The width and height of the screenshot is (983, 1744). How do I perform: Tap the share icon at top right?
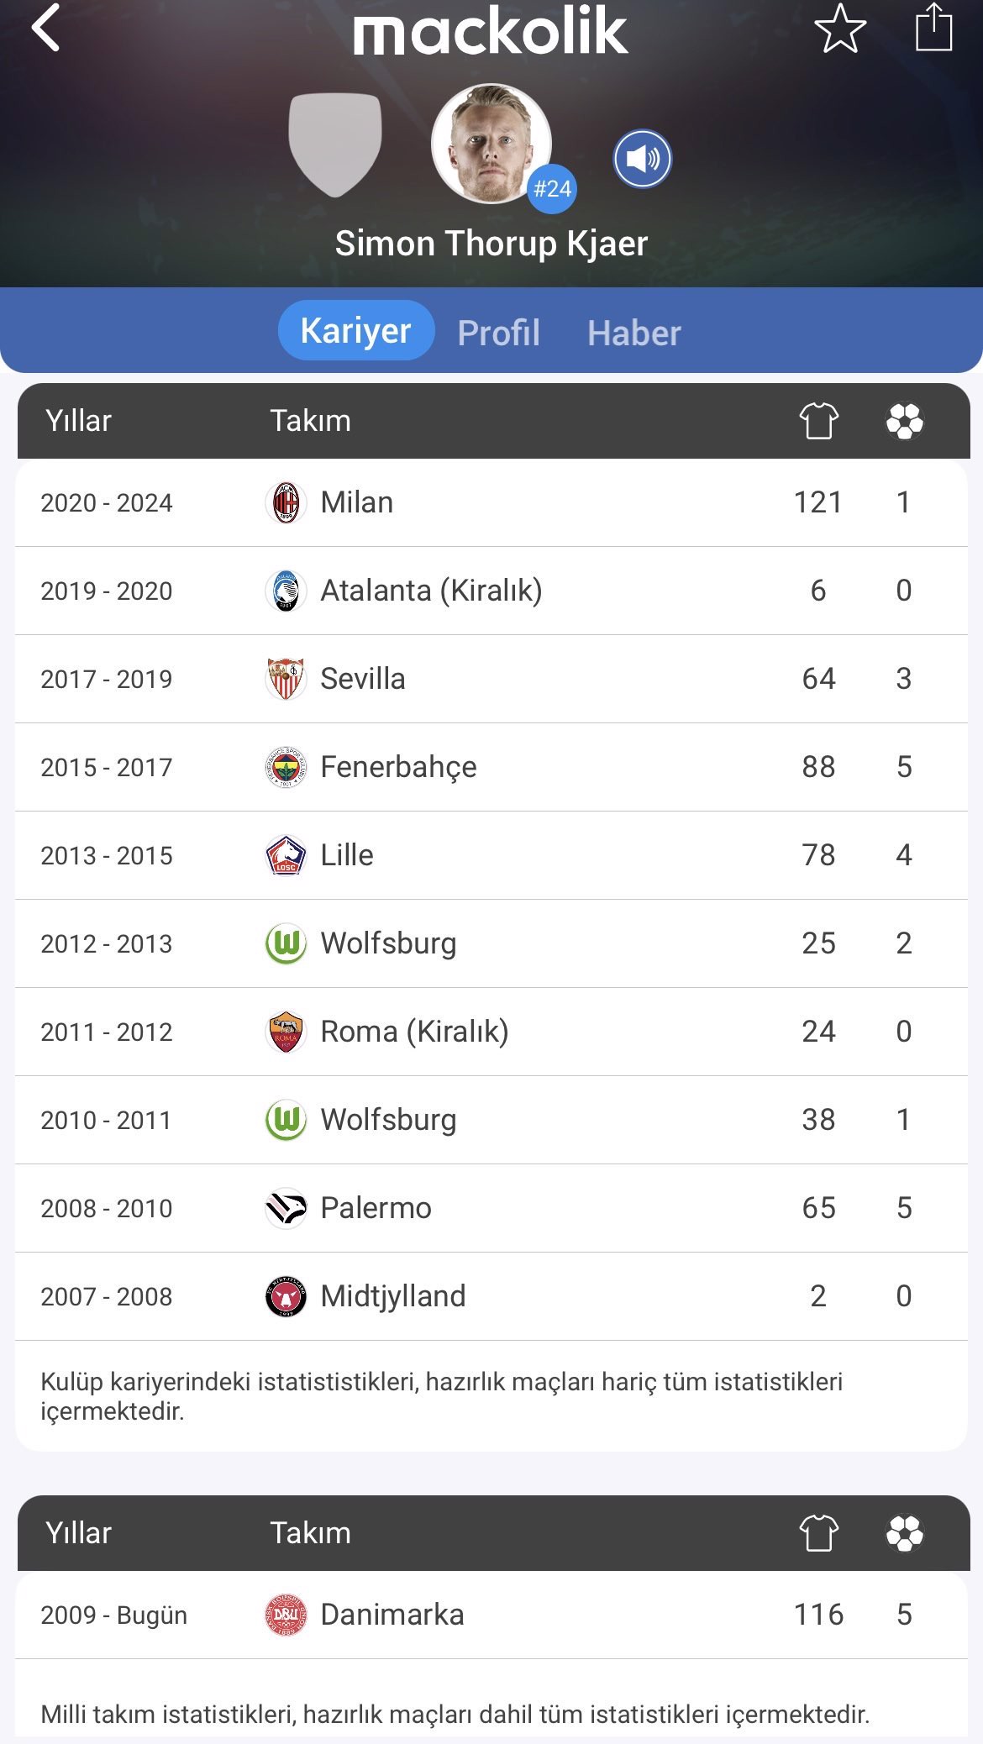[933, 27]
